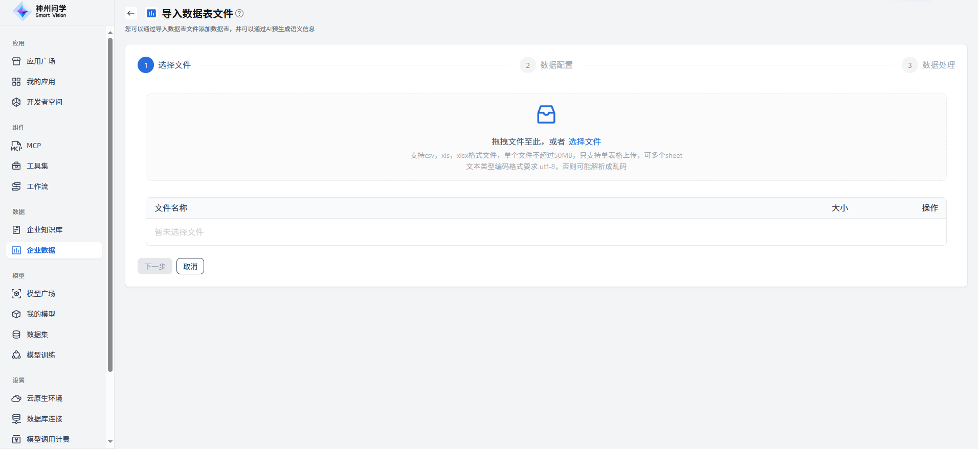Click the help question mark icon

click(x=239, y=13)
